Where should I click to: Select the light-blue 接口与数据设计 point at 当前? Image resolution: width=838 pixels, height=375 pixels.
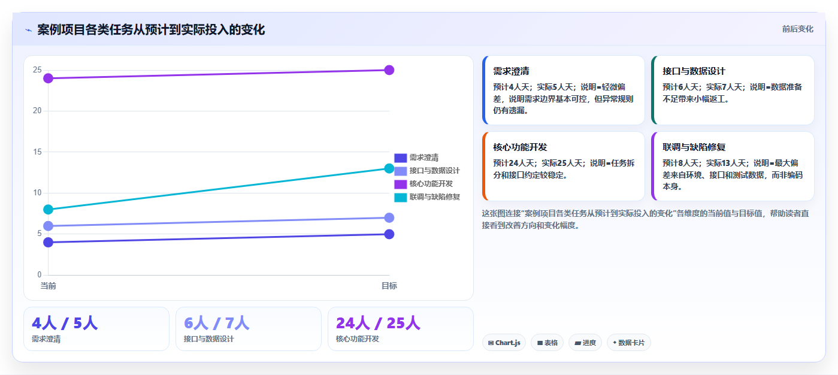point(48,226)
